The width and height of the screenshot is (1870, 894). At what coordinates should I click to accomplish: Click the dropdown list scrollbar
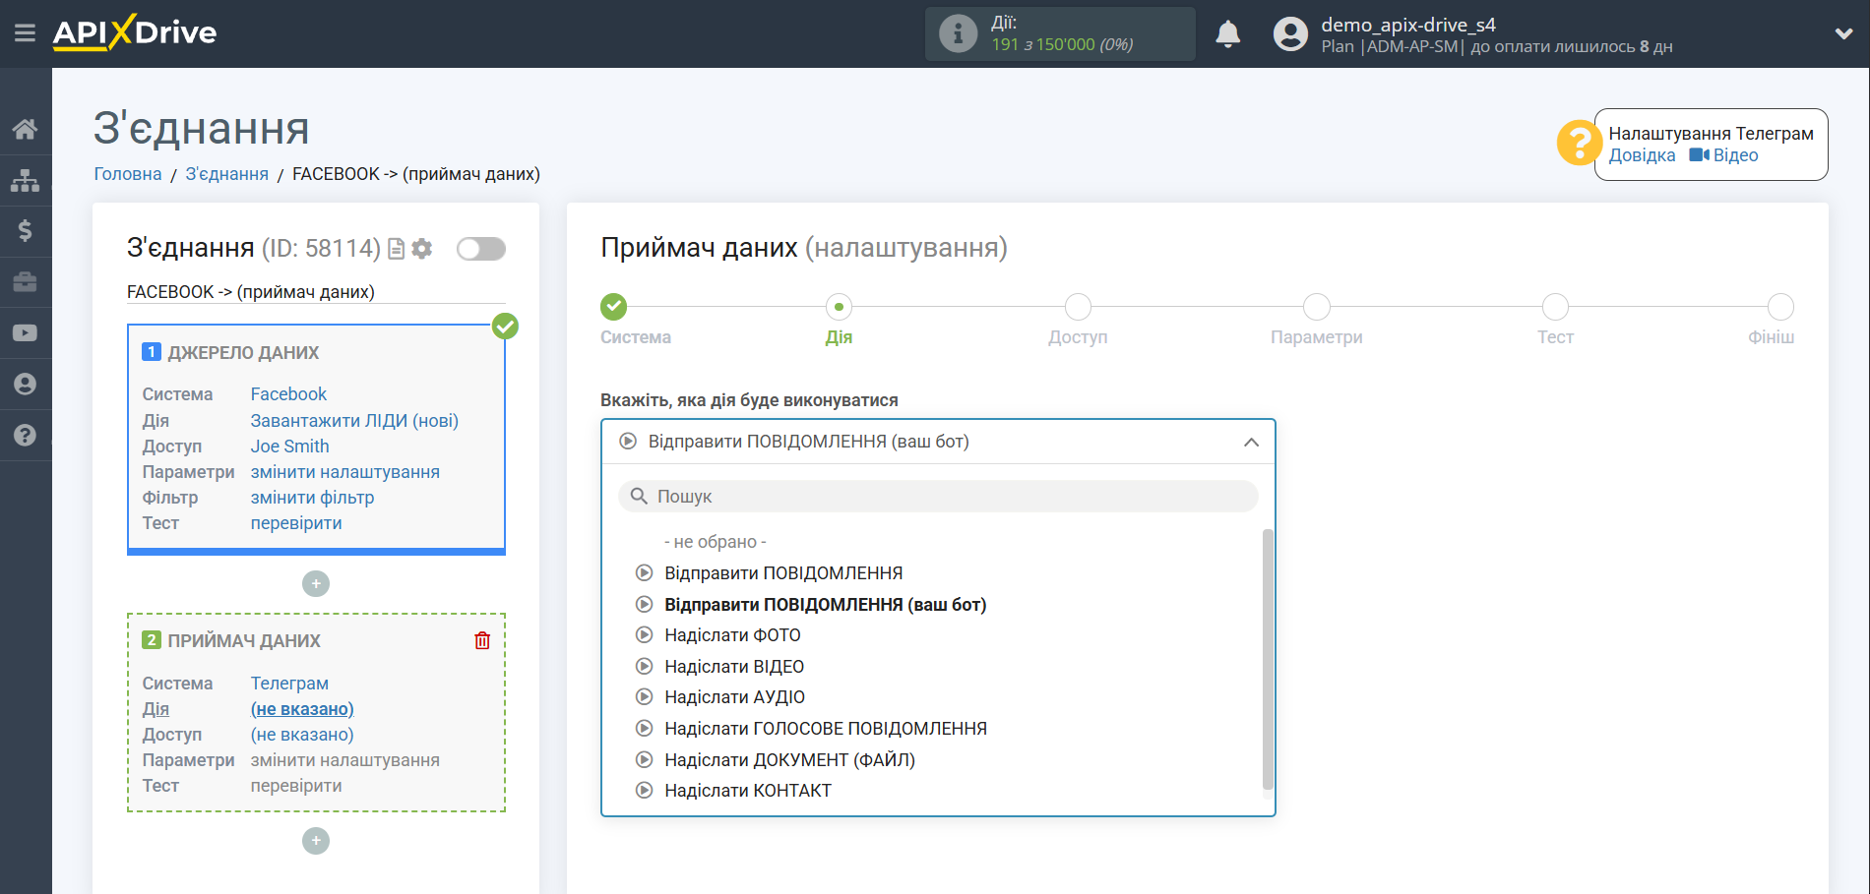tap(1268, 659)
